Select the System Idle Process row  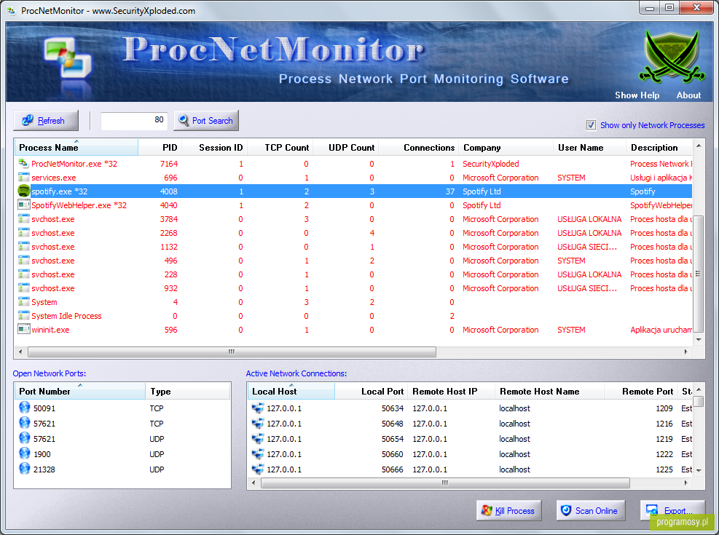[353, 316]
